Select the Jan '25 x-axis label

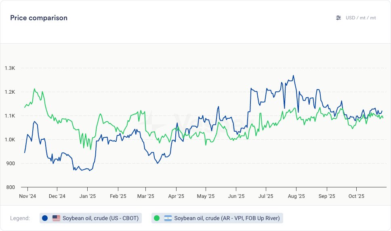[x=87, y=196]
